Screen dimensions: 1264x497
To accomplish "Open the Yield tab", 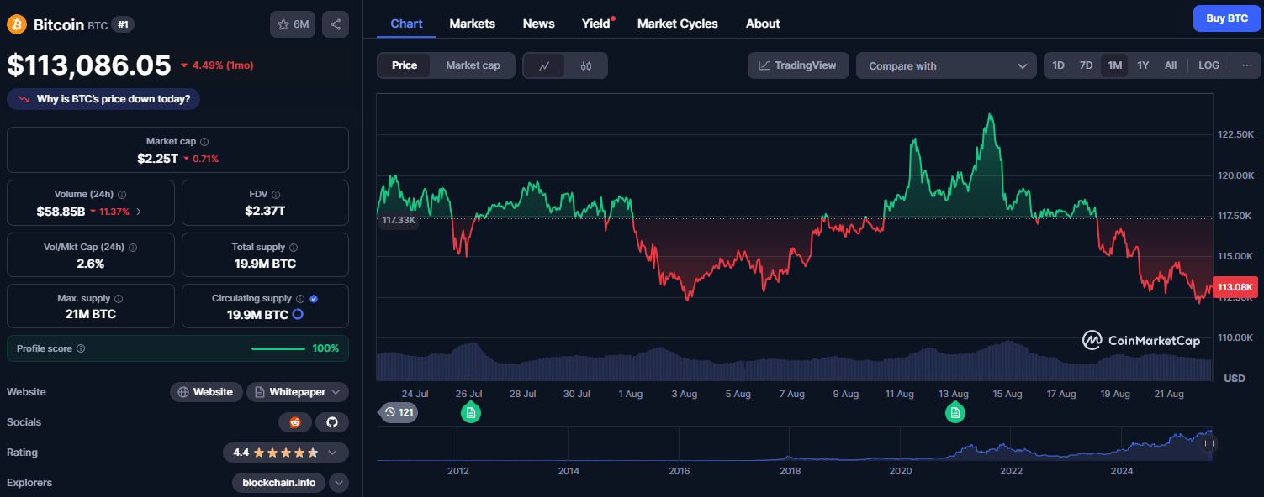I will click(596, 24).
